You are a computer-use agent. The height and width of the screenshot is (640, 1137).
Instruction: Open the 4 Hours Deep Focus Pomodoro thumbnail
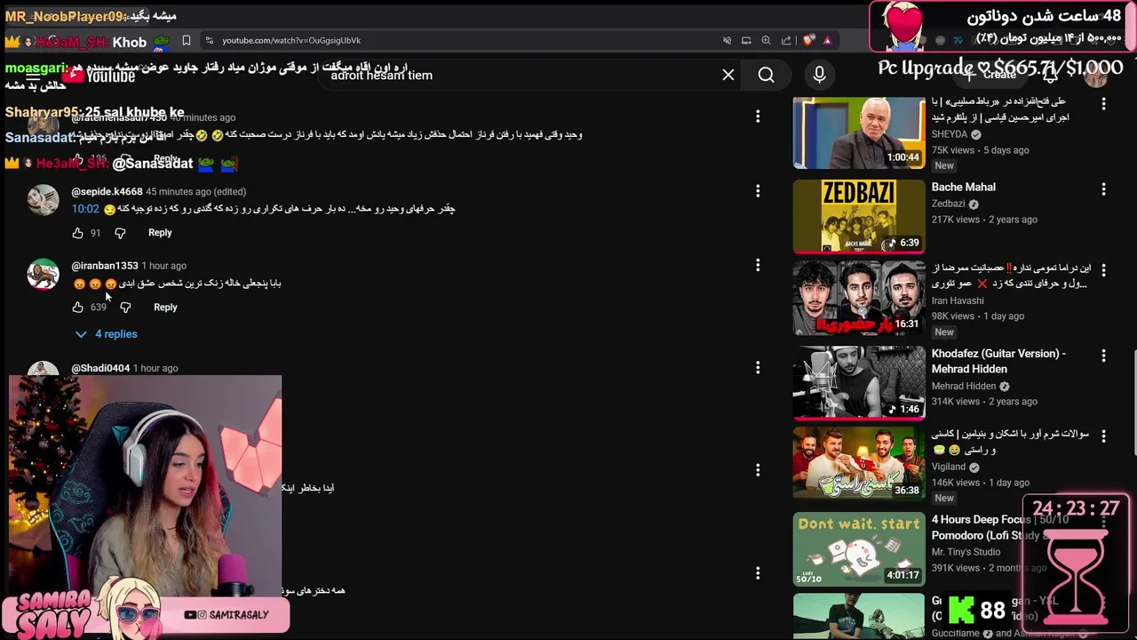pos(859,549)
